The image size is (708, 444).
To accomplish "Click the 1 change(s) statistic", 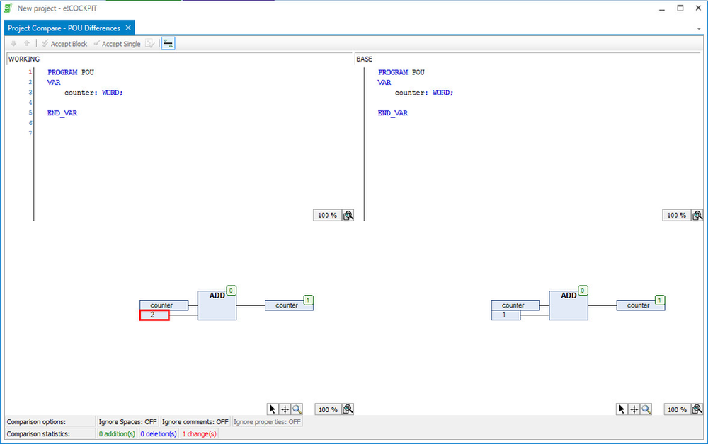I will [x=200, y=433].
